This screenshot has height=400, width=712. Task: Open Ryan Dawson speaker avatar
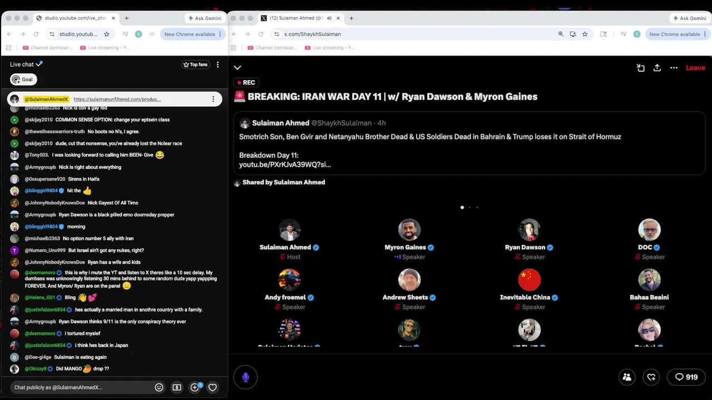pos(530,230)
